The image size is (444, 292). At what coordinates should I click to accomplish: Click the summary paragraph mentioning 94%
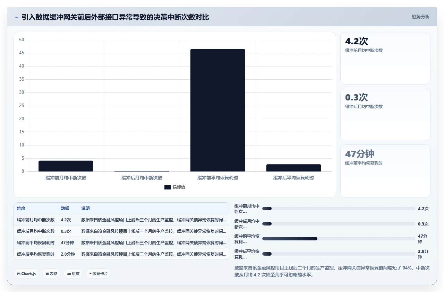(x=332, y=271)
